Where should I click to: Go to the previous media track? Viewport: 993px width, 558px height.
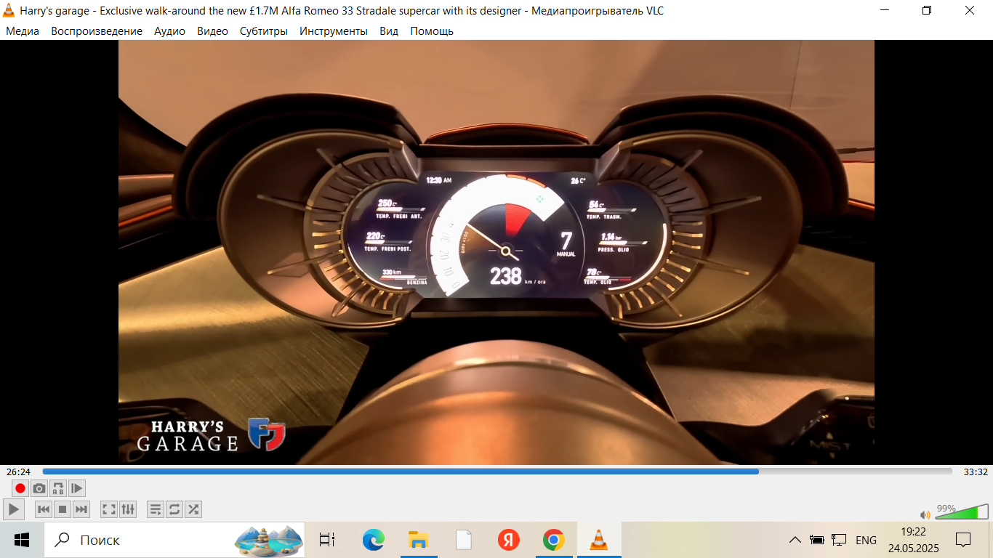[44, 509]
